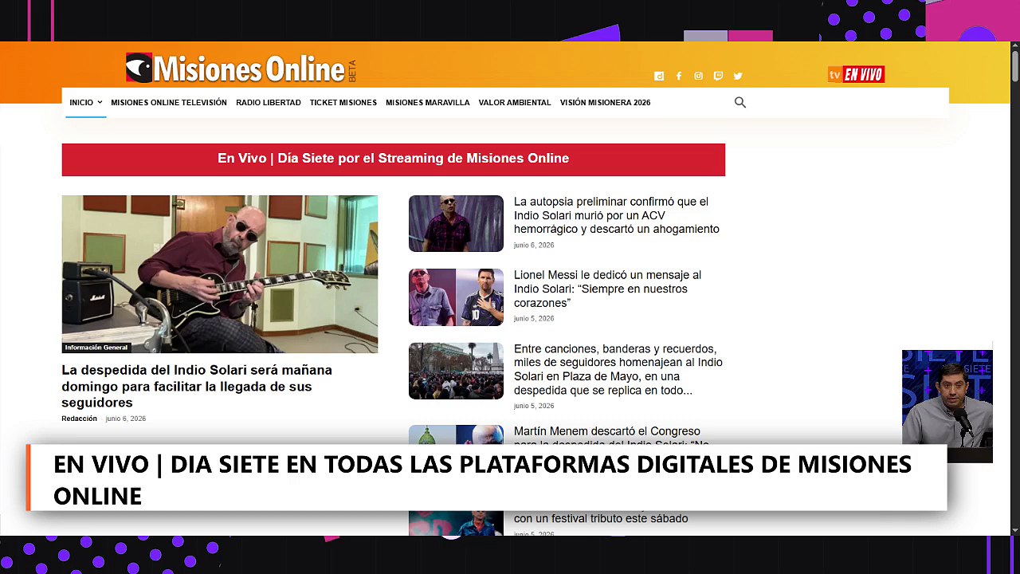
Task: Open festival tributo este sábado article
Action: coord(601,518)
